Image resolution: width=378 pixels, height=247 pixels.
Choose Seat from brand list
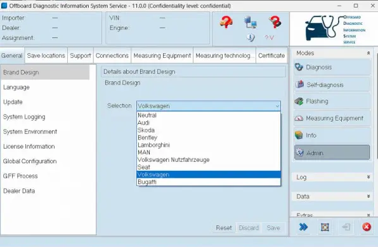tap(209, 167)
